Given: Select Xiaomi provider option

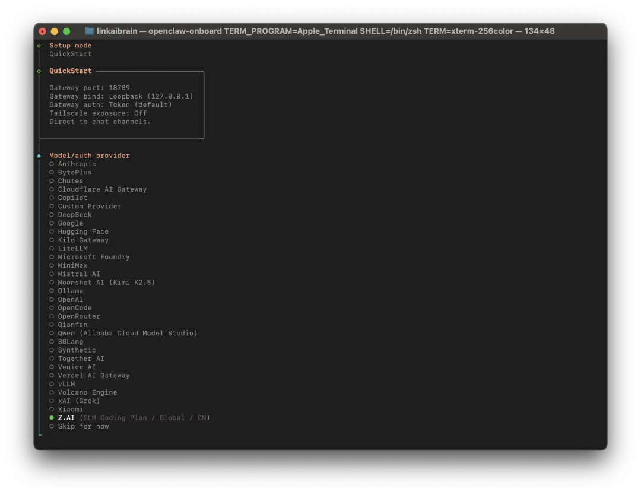Looking at the screenshot, I should point(66,409).
